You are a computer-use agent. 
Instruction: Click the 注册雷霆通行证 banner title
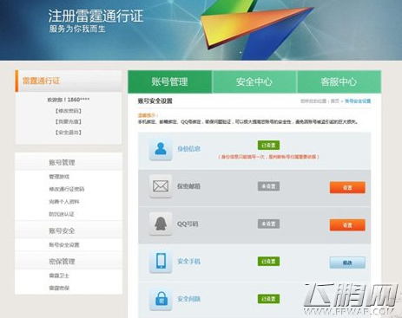click(96, 16)
